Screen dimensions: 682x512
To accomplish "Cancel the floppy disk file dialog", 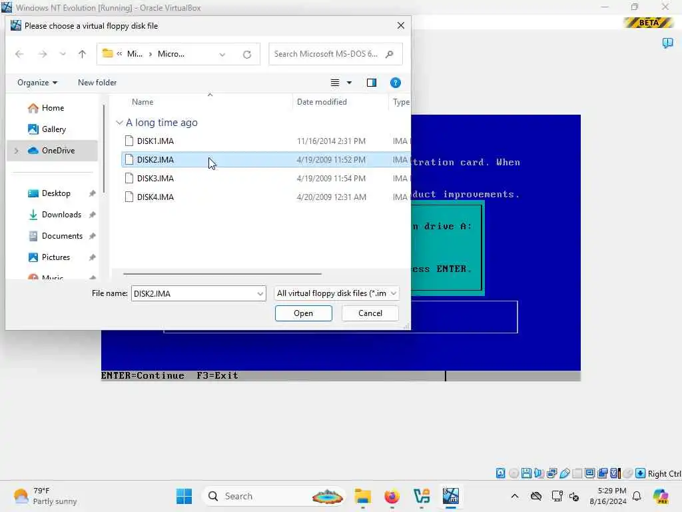I will [370, 313].
